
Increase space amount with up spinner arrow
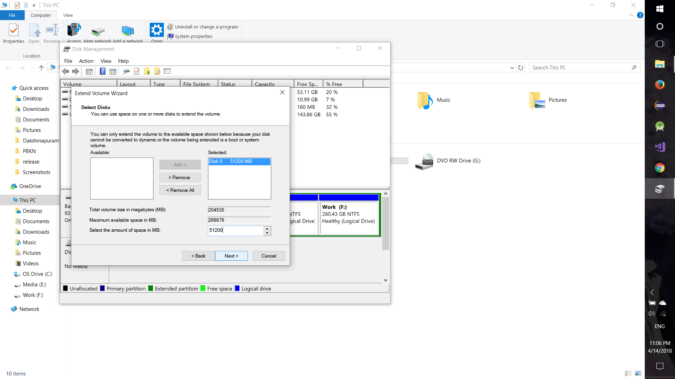267,228
